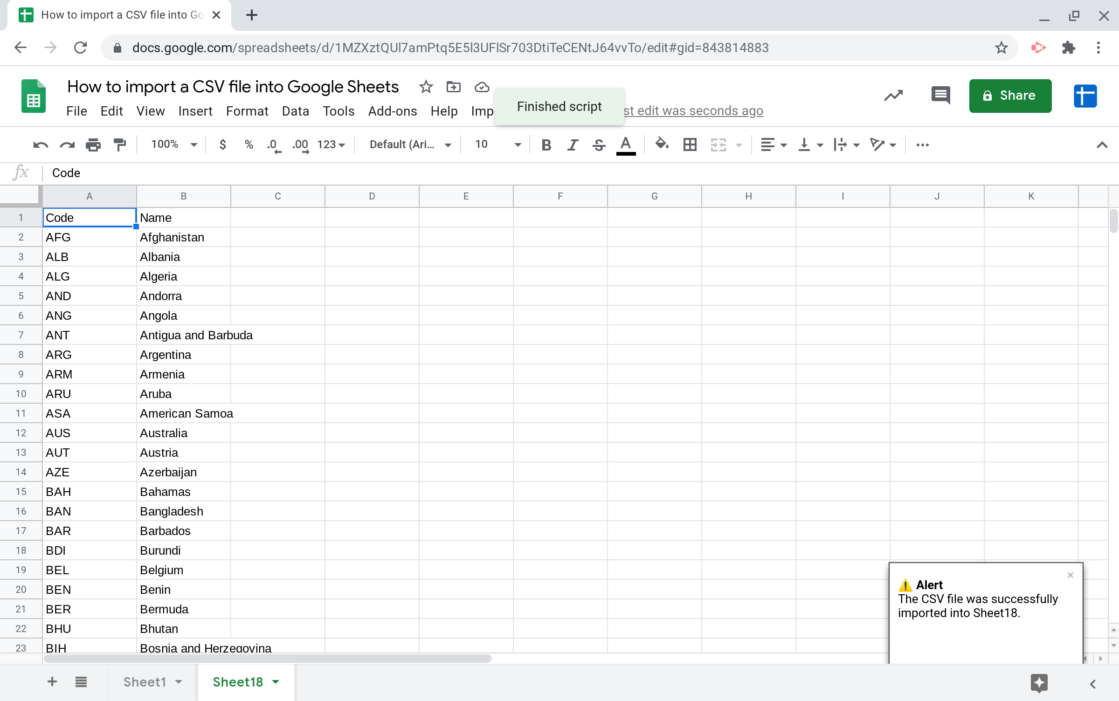Open the All Sheets list icon
The height and width of the screenshot is (701, 1119).
point(81,682)
